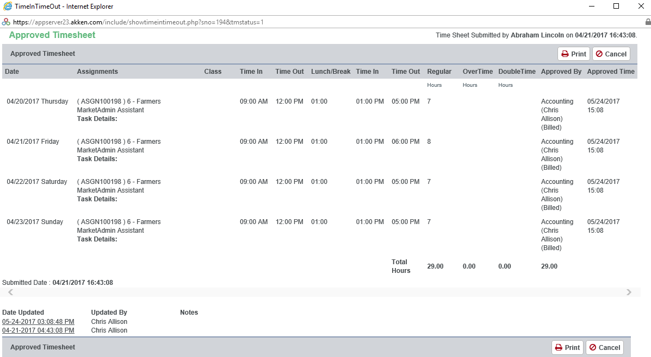The width and height of the screenshot is (651, 357).
Task: Click the bottom Cancel button
Action: [604, 347]
